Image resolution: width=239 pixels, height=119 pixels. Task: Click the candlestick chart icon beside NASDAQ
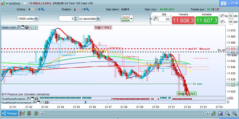(3, 3)
